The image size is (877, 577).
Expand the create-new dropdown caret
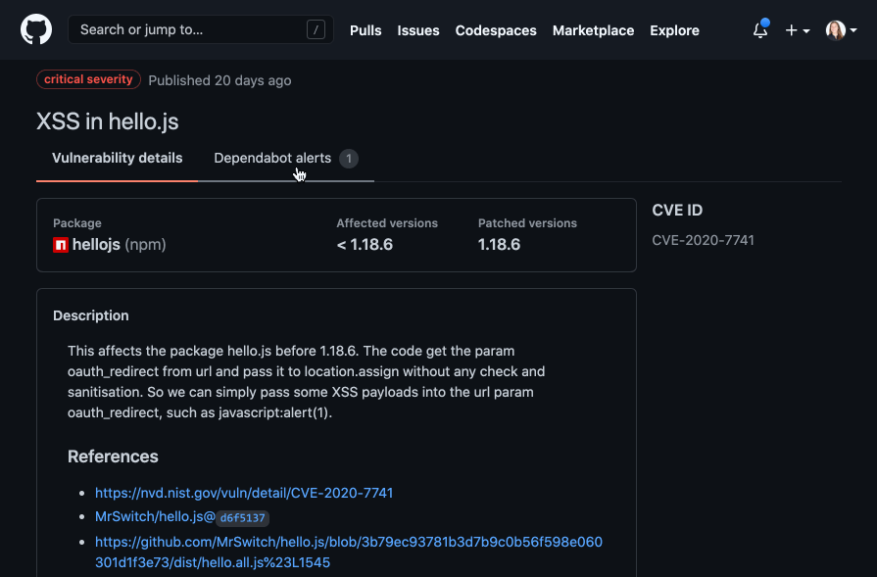804,30
